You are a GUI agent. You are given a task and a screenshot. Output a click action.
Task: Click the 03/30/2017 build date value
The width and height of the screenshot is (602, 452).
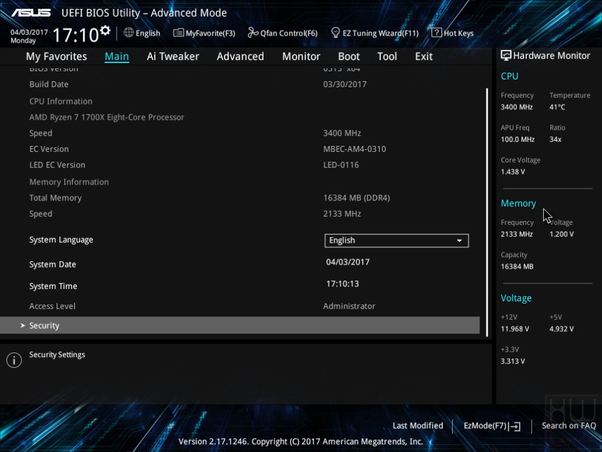pos(345,84)
